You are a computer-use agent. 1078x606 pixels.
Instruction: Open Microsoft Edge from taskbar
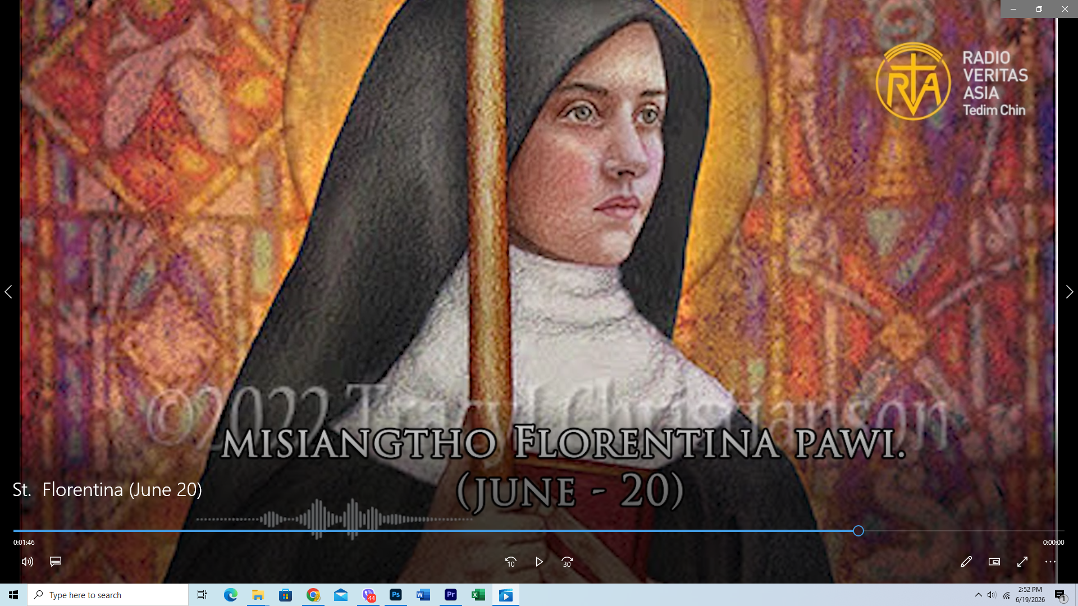(231, 595)
